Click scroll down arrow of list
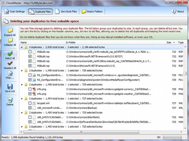This screenshot has height=141, width=189. click(x=185, y=128)
